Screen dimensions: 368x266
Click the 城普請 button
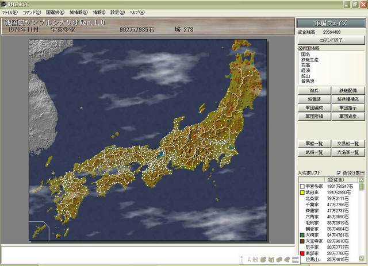coord(315,99)
